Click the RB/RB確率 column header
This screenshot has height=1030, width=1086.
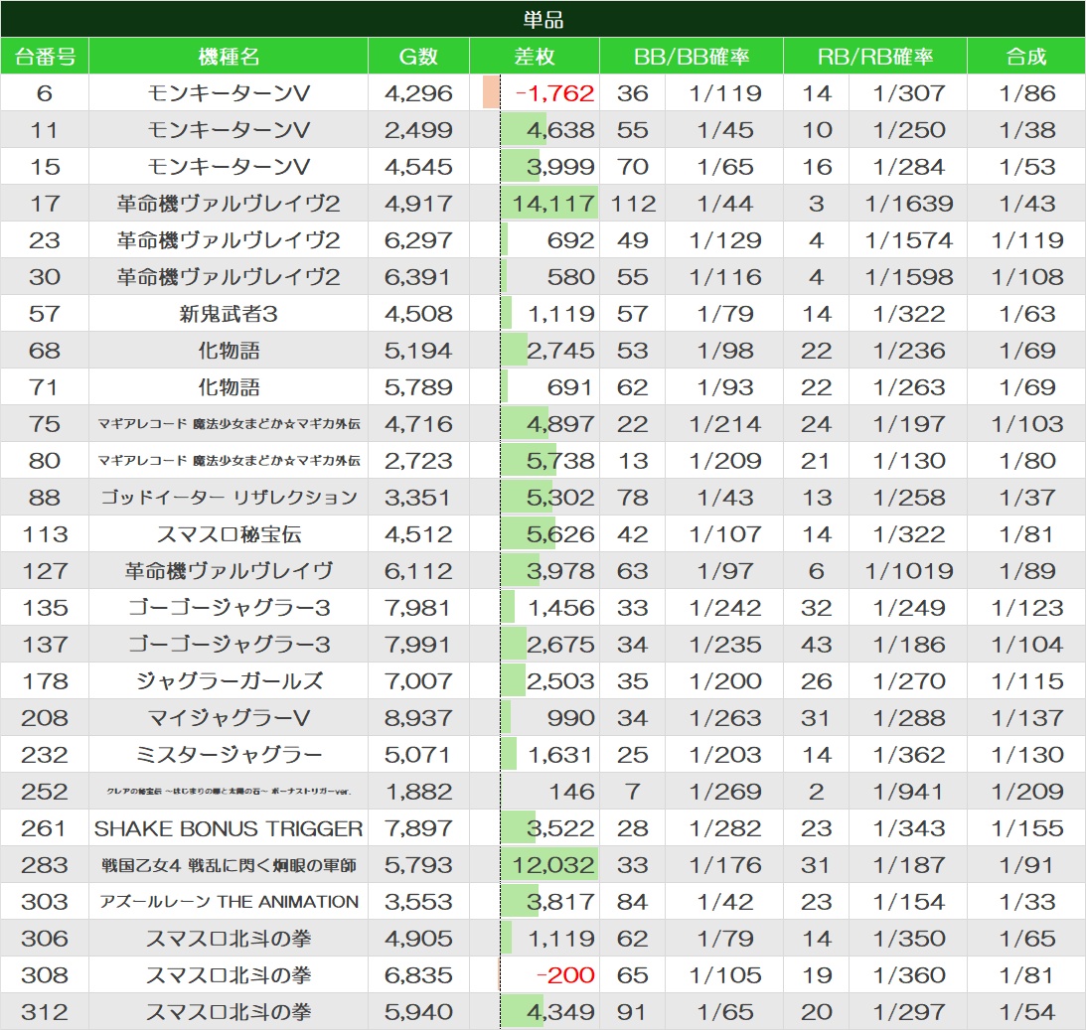(x=874, y=56)
